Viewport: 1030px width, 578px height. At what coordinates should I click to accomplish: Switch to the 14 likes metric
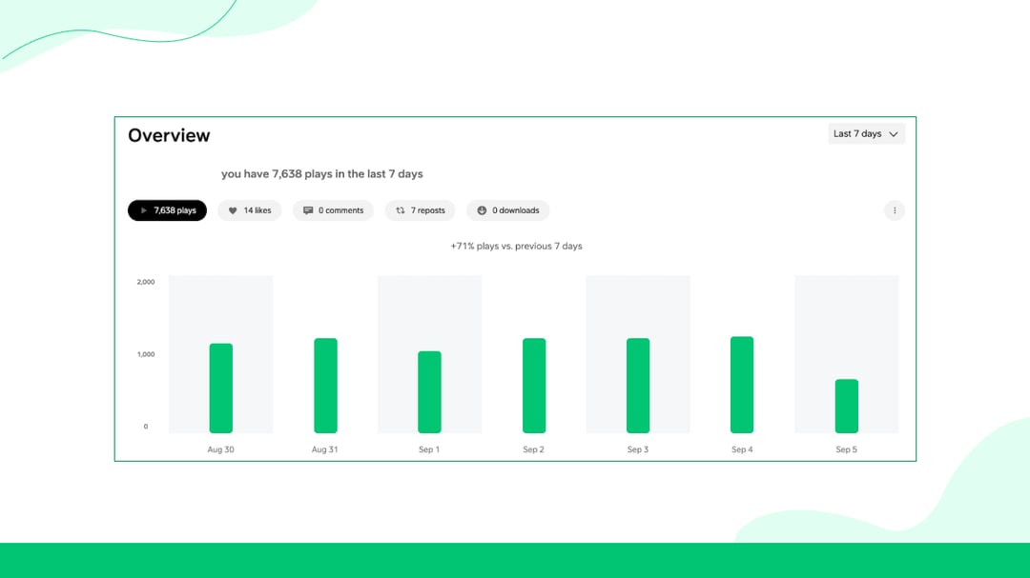tap(250, 210)
